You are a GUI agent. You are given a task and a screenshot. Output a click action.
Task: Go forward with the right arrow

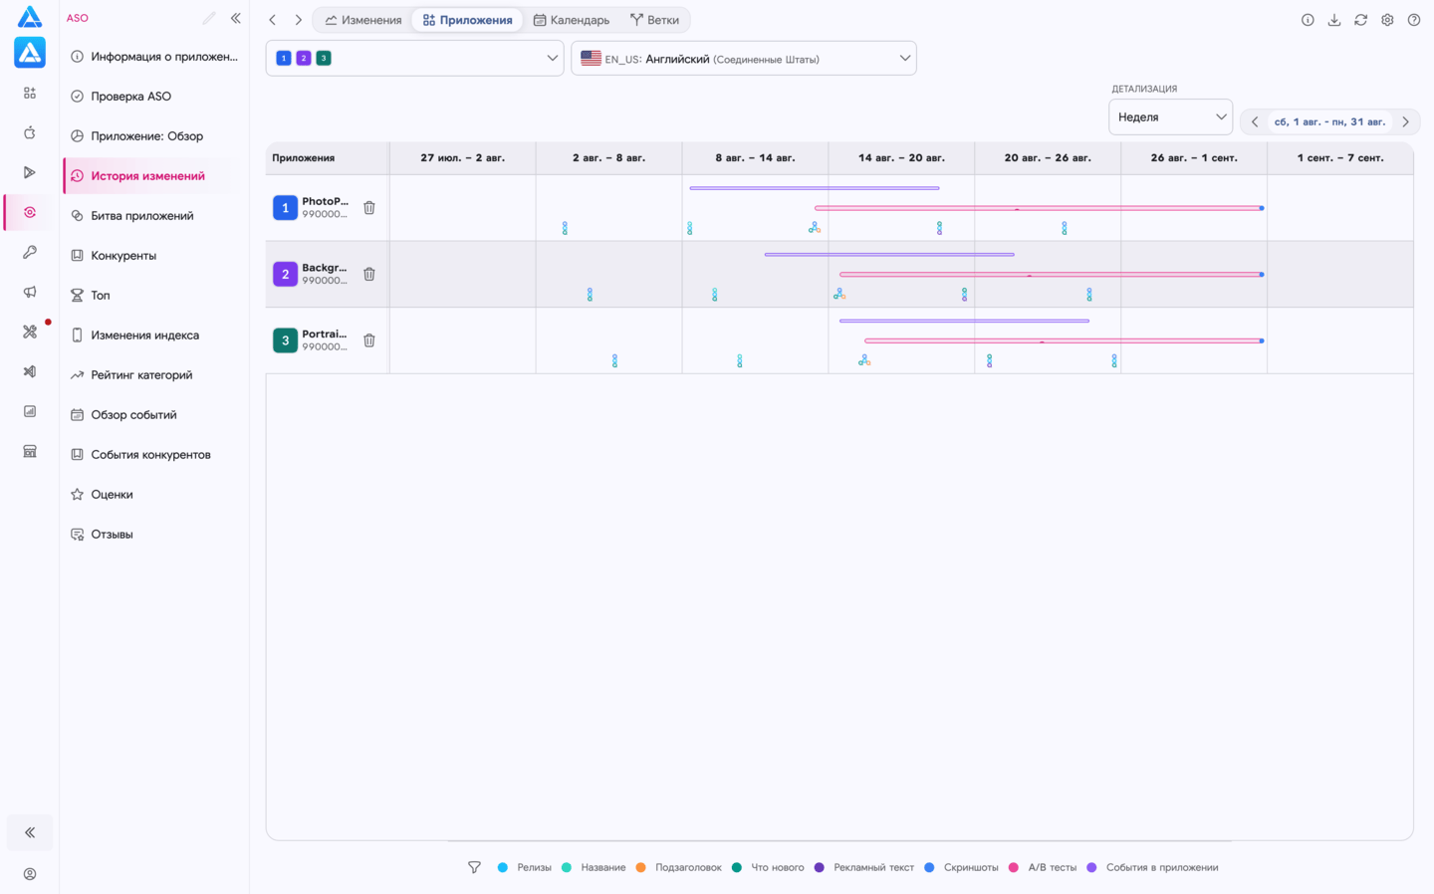tap(298, 20)
